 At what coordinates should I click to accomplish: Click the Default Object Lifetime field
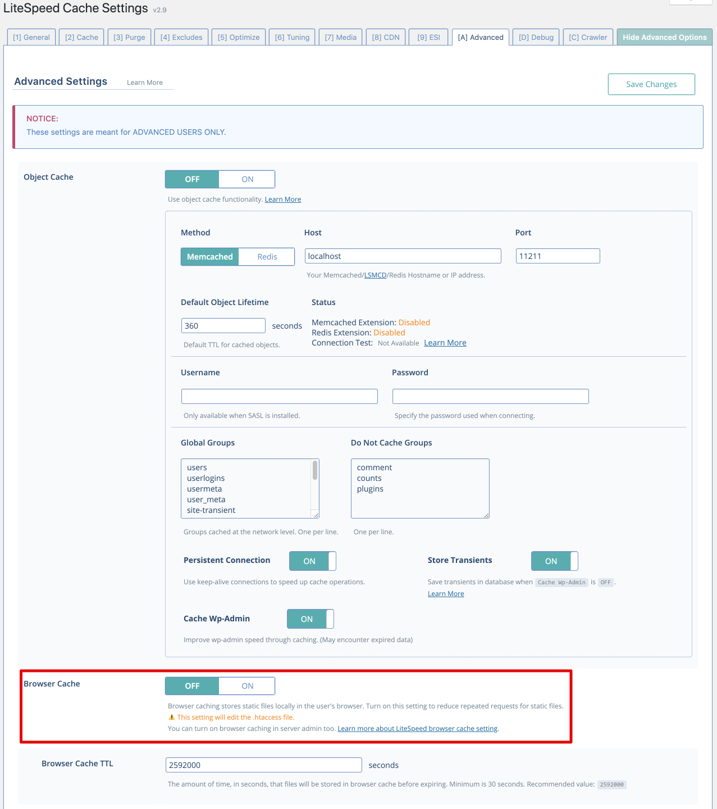223,326
